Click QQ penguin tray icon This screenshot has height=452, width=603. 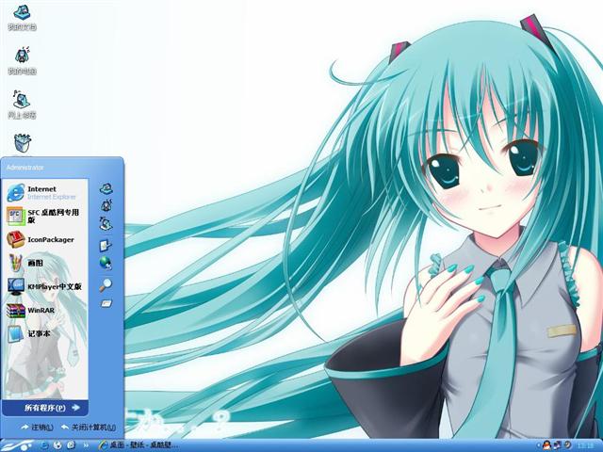pos(546,445)
